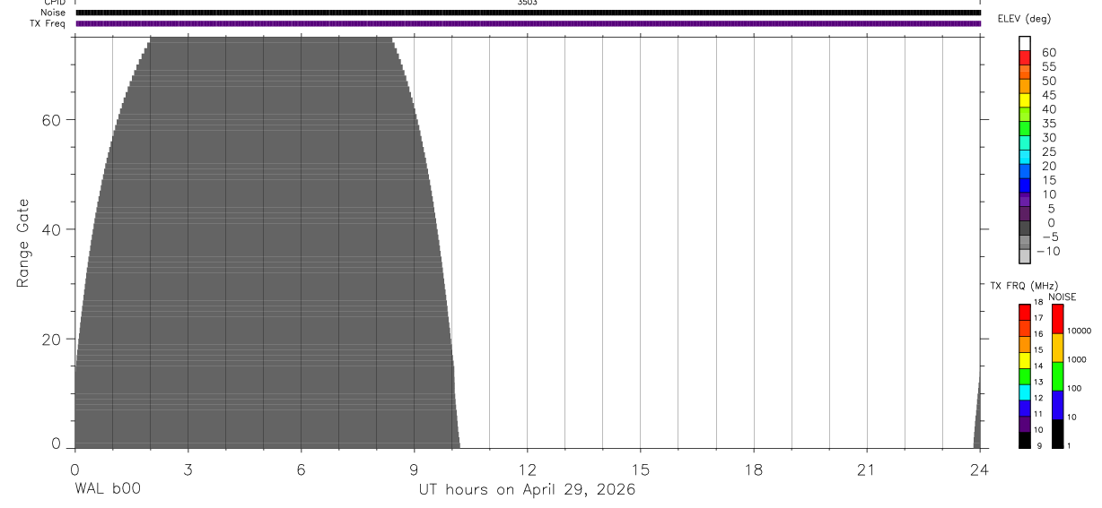1102x508 pixels.
Task: Click the white swatch atop ELEV colorbar
Action: click(1025, 43)
